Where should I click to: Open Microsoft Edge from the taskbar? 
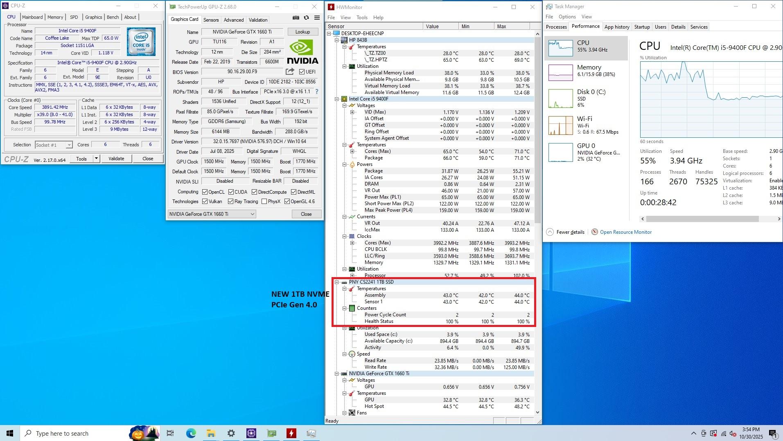tap(191, 433)
